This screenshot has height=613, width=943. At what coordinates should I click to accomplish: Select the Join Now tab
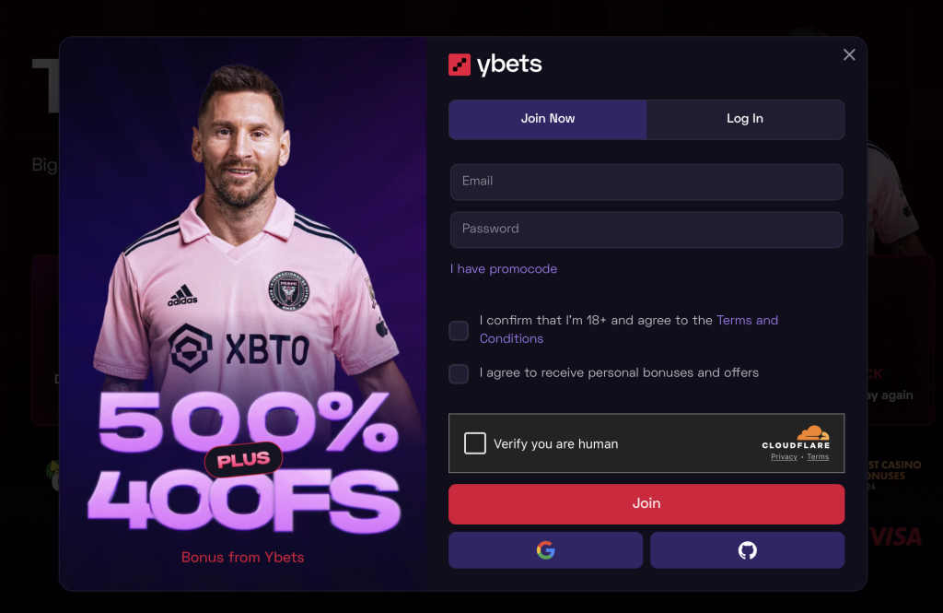[x=548, y=119]
